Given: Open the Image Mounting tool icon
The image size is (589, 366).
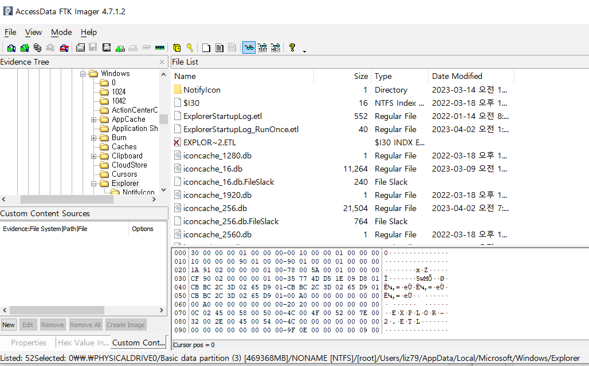Looking at the screenshot, I should [37, 47].
